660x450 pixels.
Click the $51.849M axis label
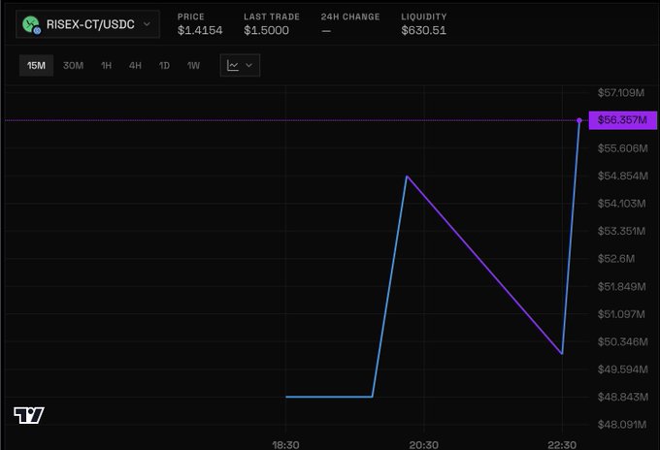(x=622, y=287)
